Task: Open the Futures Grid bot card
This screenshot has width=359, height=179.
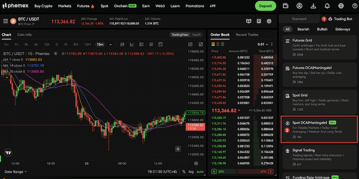Action: (x=320, y=47)
